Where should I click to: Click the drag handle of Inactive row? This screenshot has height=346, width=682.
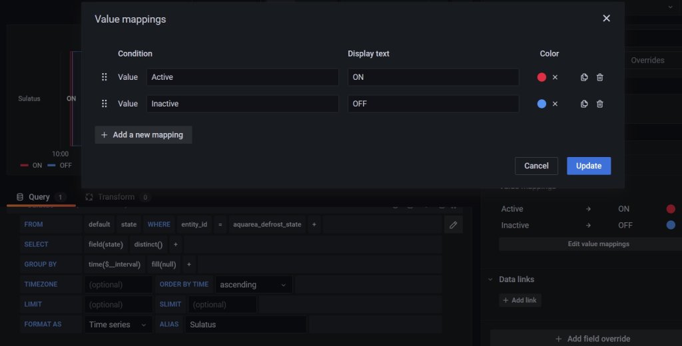pos(104,104)
